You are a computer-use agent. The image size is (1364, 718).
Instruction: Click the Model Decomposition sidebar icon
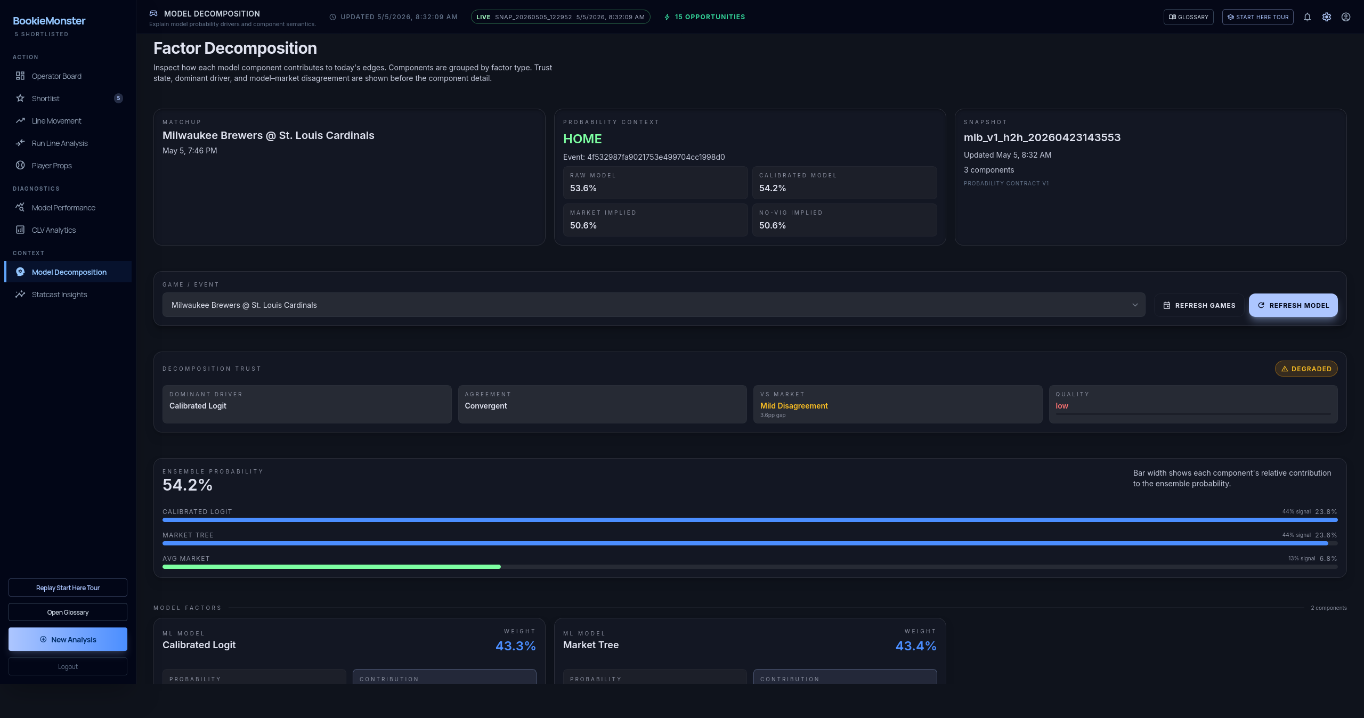tap(20, 272)
